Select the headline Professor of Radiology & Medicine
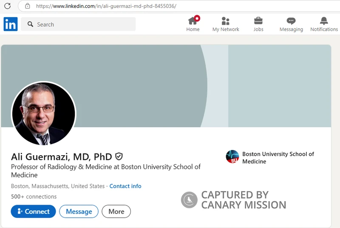 pyautogui.click(x=106, y=171)
